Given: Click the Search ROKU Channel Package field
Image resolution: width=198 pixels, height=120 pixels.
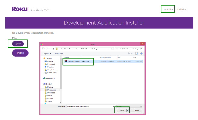Looking at the screenshot, I should click(x=129, y=49).
